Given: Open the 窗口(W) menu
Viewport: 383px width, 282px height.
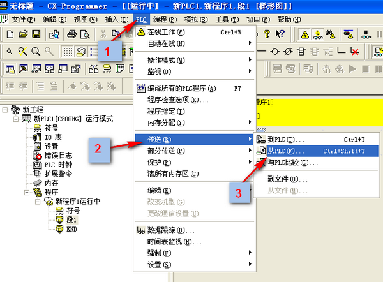Looking at the screenshot, I should coord(258,20).
